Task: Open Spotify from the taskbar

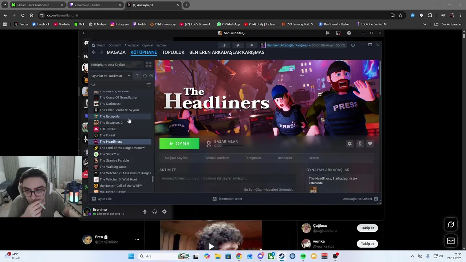Action: 303,256
